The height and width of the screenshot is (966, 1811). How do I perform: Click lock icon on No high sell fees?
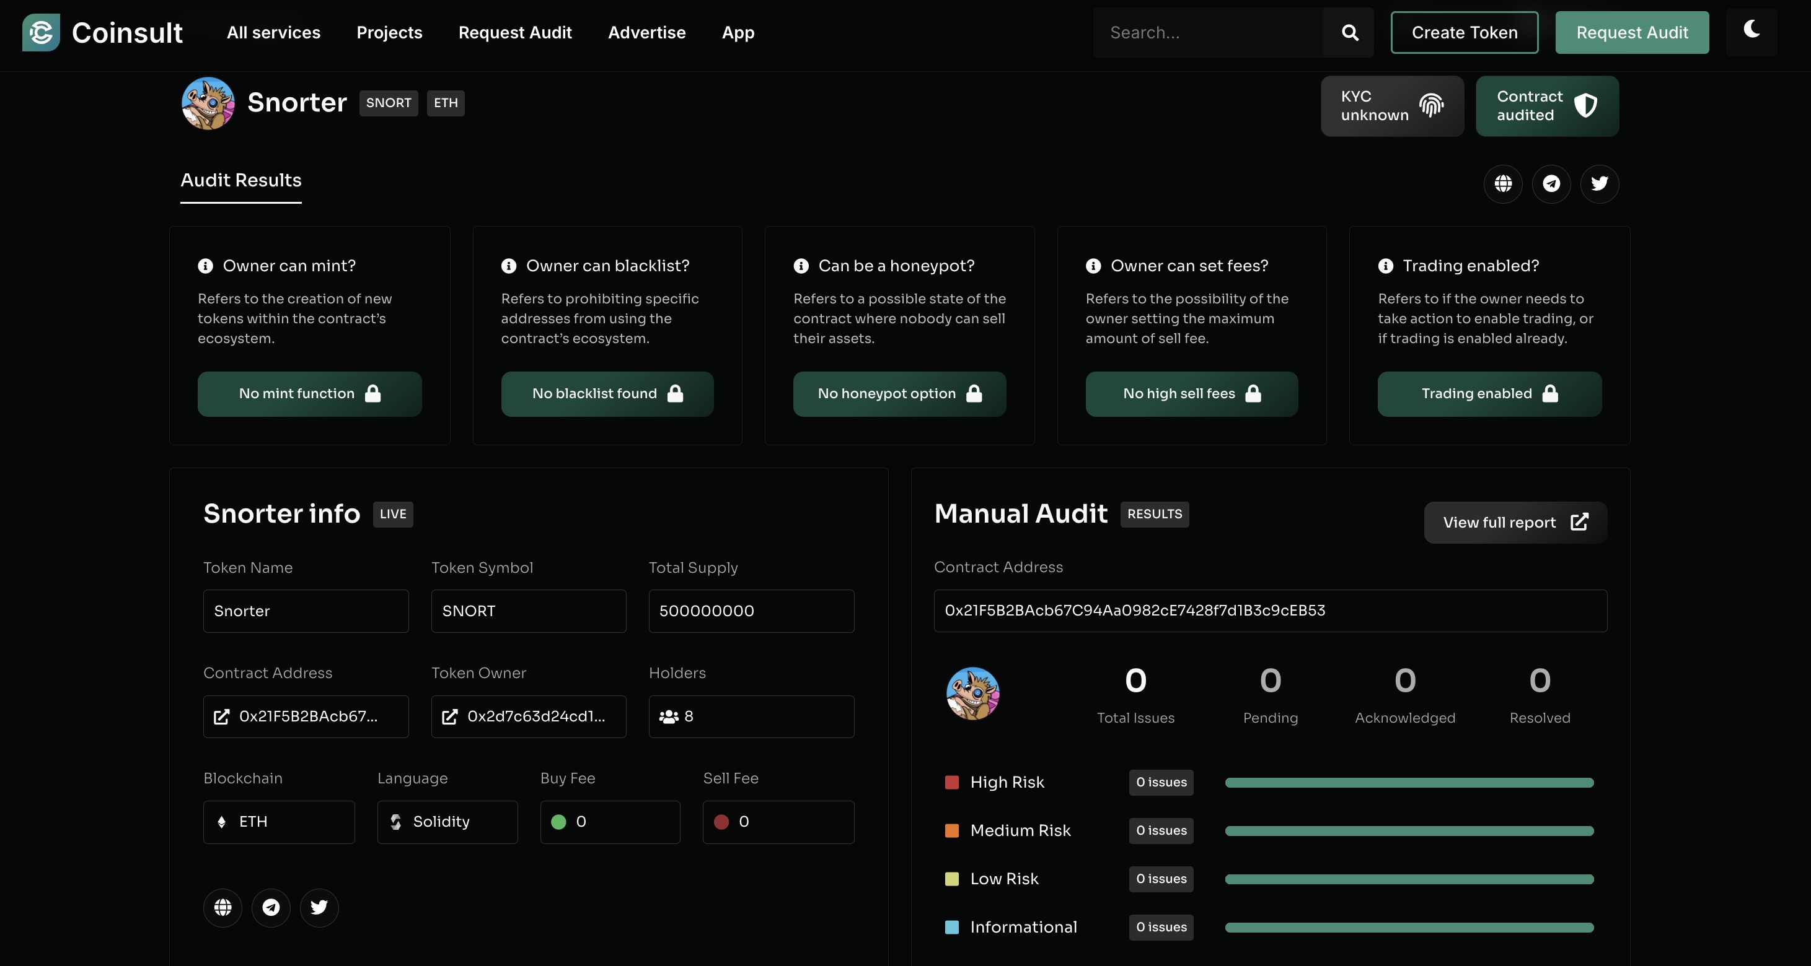1253,393
